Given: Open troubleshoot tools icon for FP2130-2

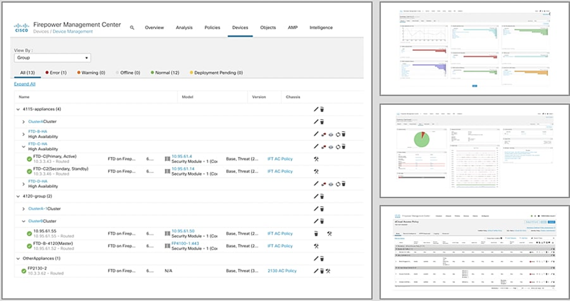Looking at the screenshot, I should [328, 271].
